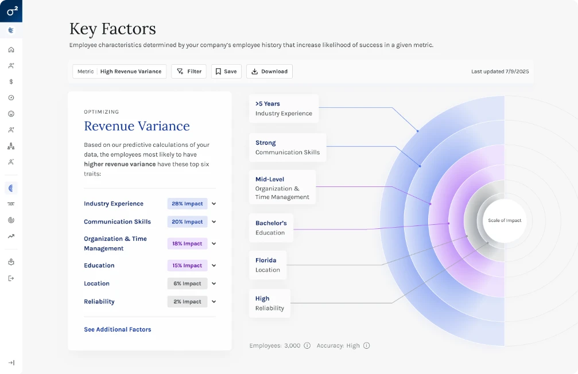Open See Additional Factors link
This screenshot has height=374, width=578.
point(118,329)
